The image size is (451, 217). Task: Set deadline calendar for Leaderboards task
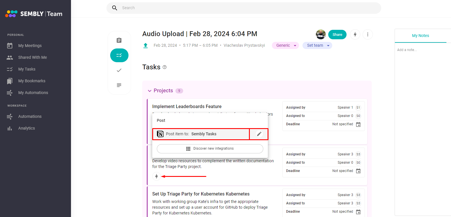coord(358,124)
